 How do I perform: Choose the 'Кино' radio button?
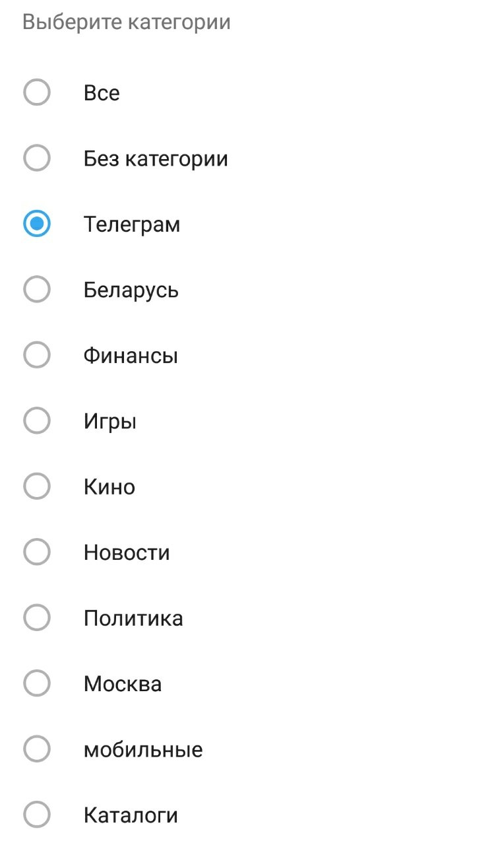point(37,487)
